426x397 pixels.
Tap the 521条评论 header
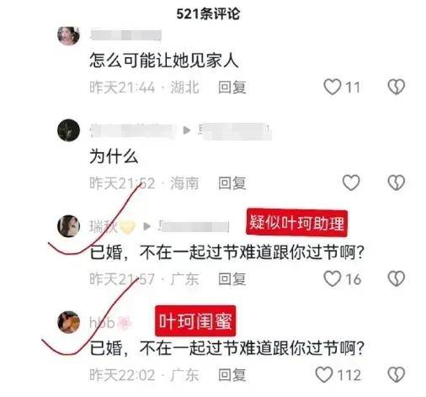208,14
